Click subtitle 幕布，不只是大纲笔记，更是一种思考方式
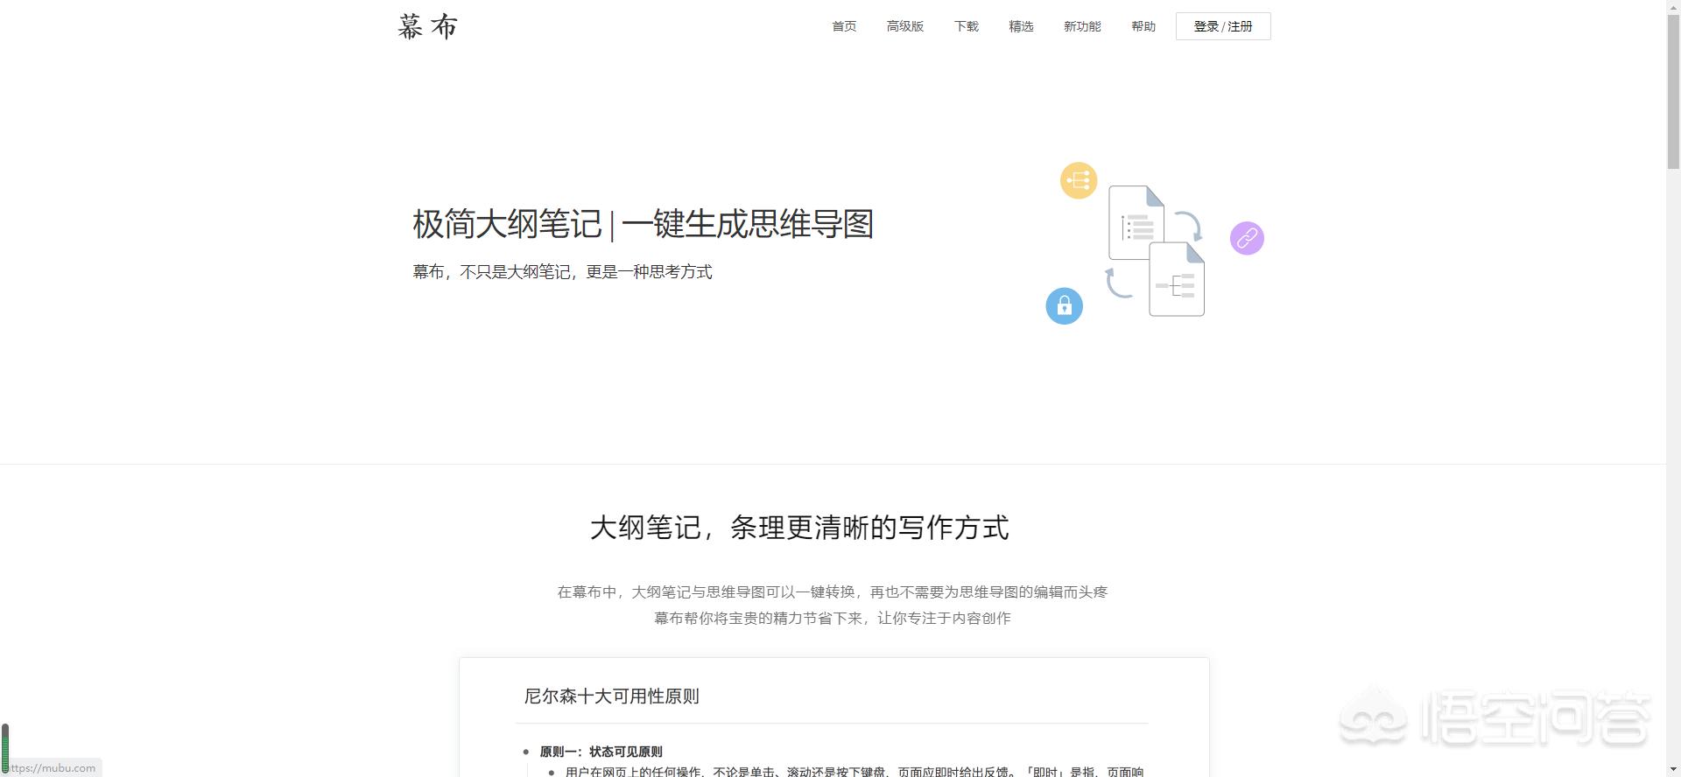Screen dimensions: 1681x777 tap(562, 272)
